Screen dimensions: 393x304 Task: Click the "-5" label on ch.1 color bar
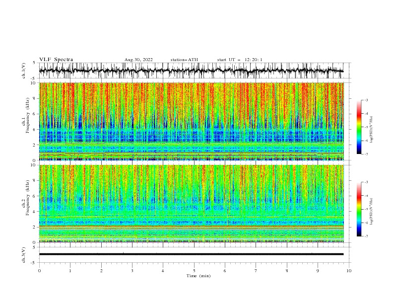click(x=366, y=127)
